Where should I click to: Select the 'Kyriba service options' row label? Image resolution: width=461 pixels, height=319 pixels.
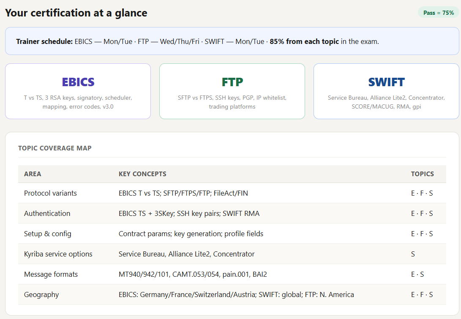pyautogui.click(x=58, y=254)
